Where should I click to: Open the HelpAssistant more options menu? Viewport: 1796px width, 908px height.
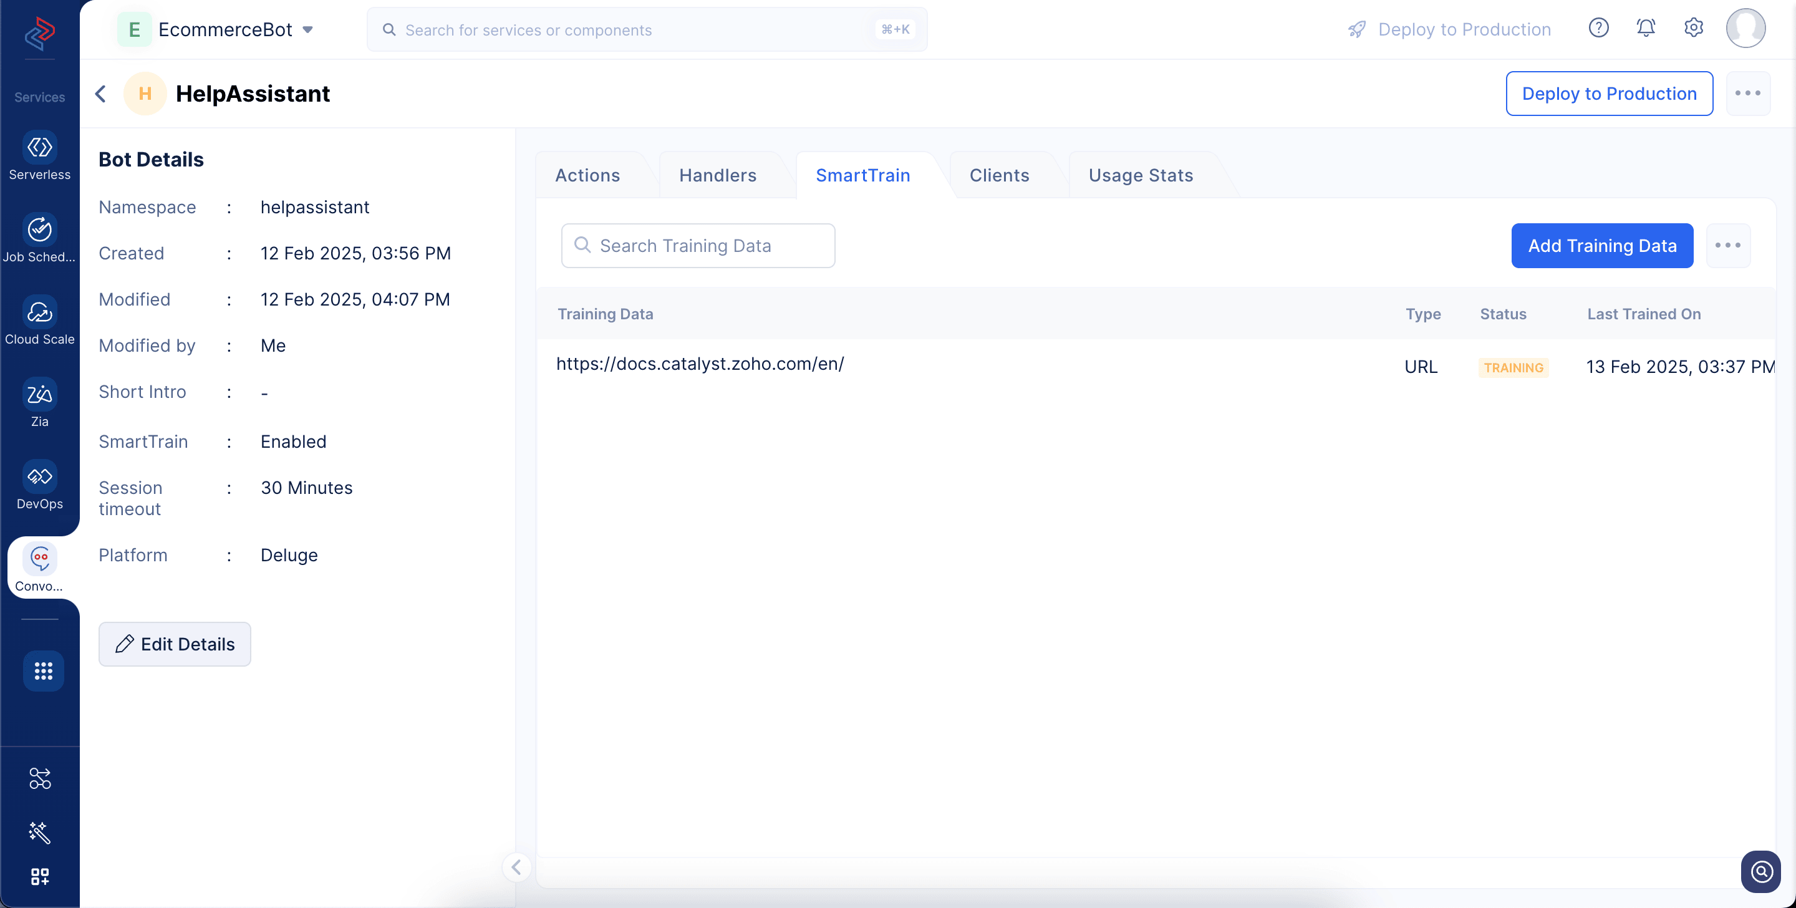1748,94
